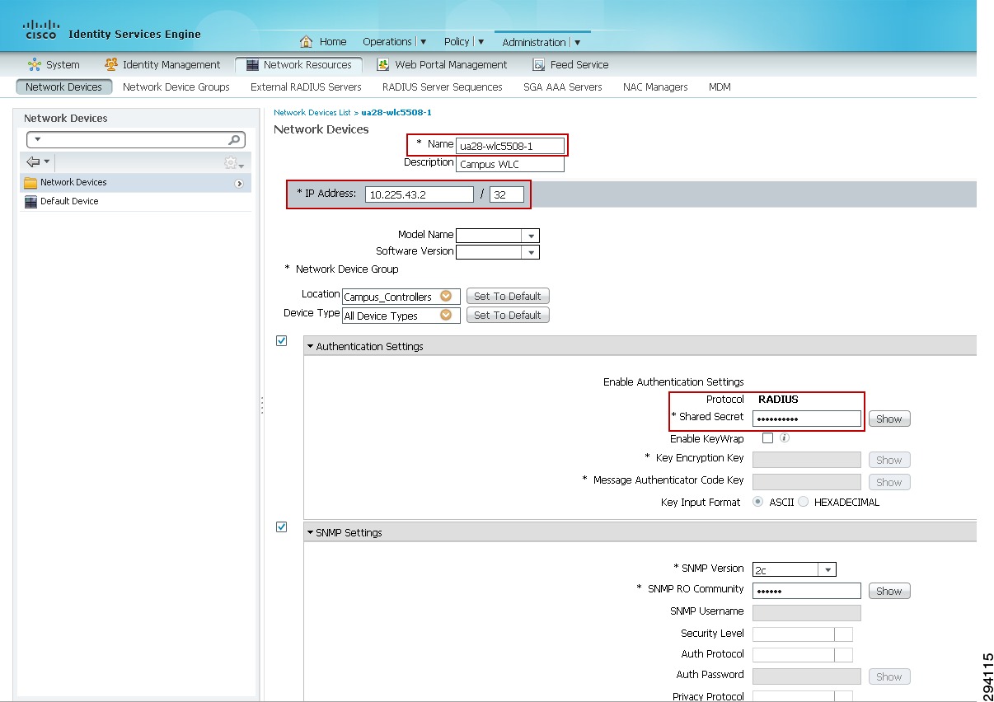Click the System tab icon
Screen dimensions: 994x702
click(x=34, y=64)
